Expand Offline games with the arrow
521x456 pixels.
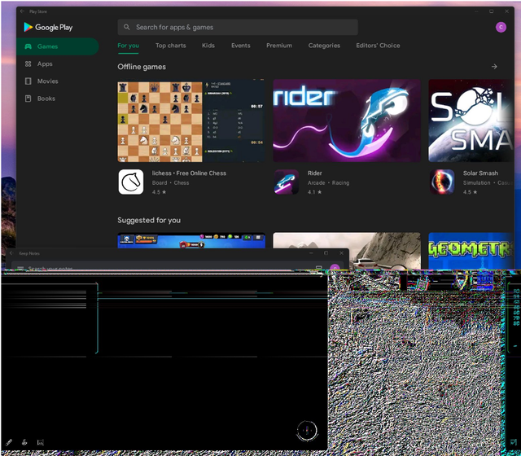point(494,67)
